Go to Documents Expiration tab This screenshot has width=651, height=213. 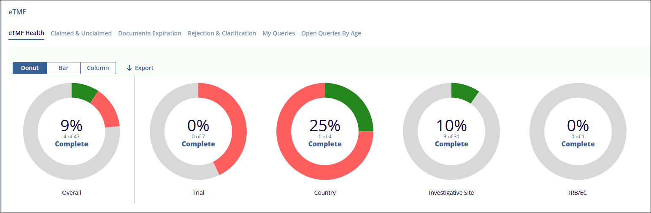(150, 33)
